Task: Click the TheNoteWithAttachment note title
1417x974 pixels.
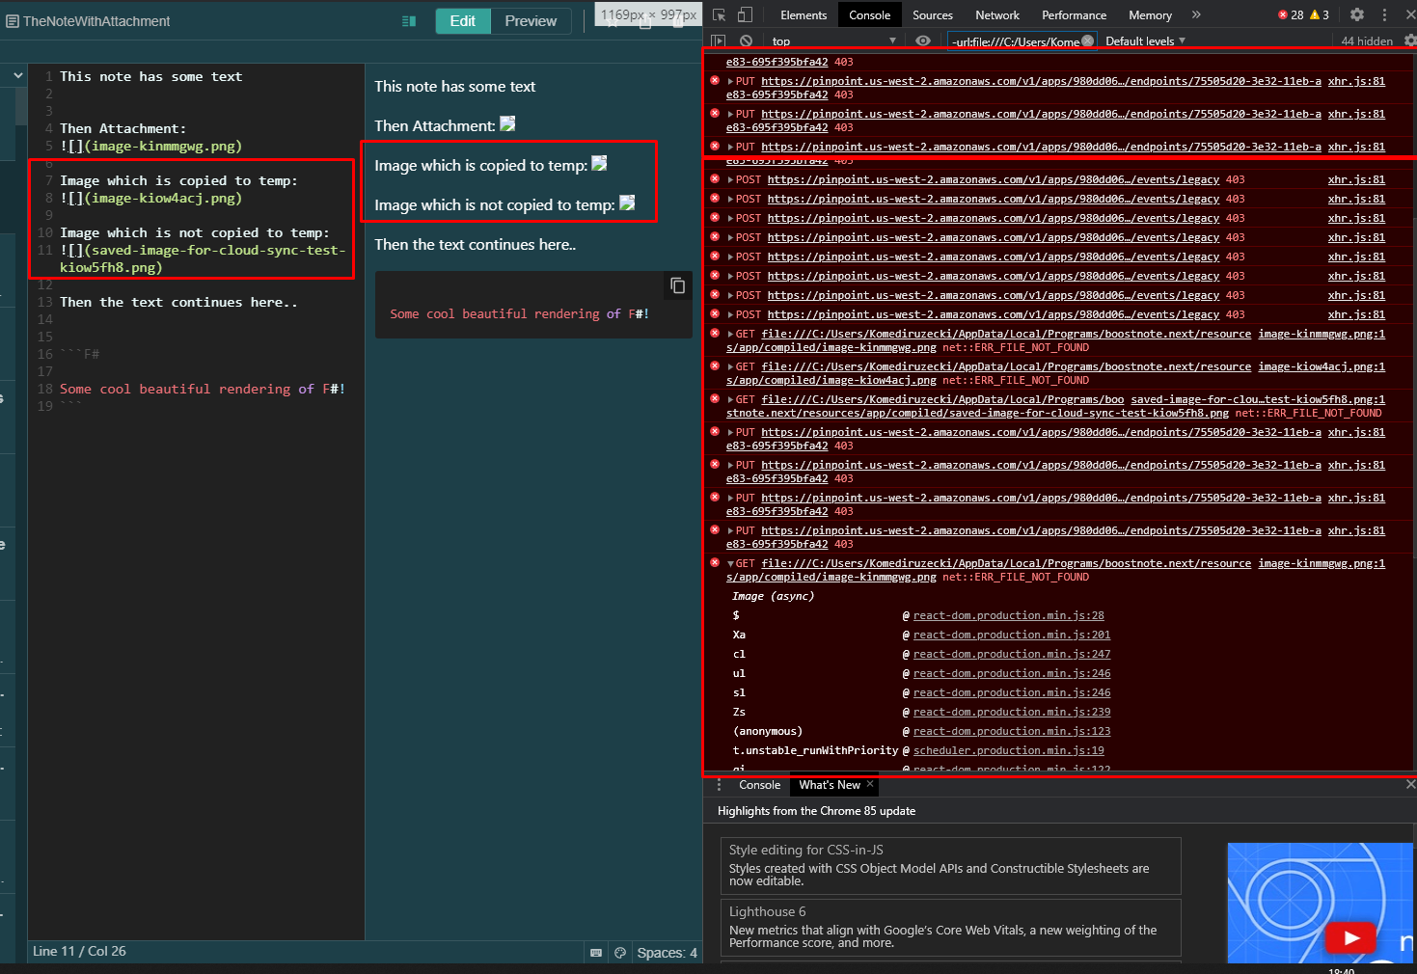Action: (96, 21)
